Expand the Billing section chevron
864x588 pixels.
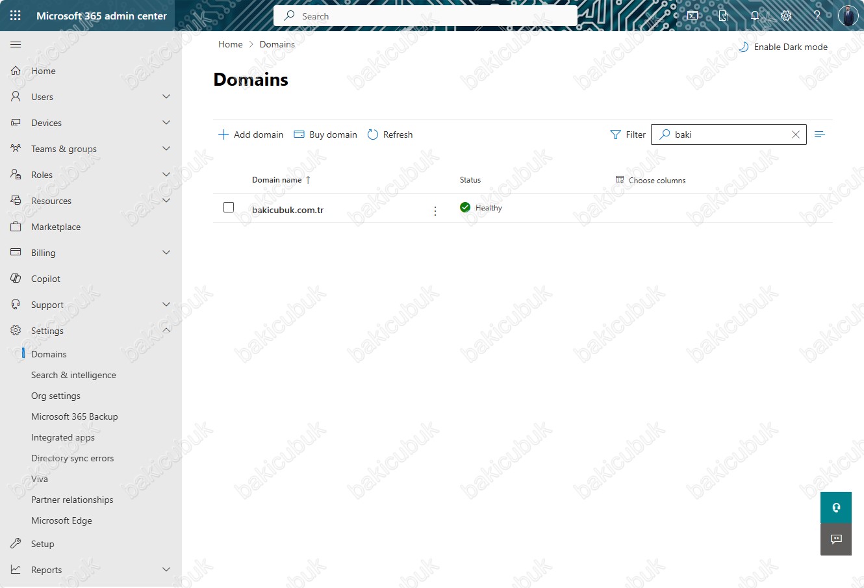point(166,252)
